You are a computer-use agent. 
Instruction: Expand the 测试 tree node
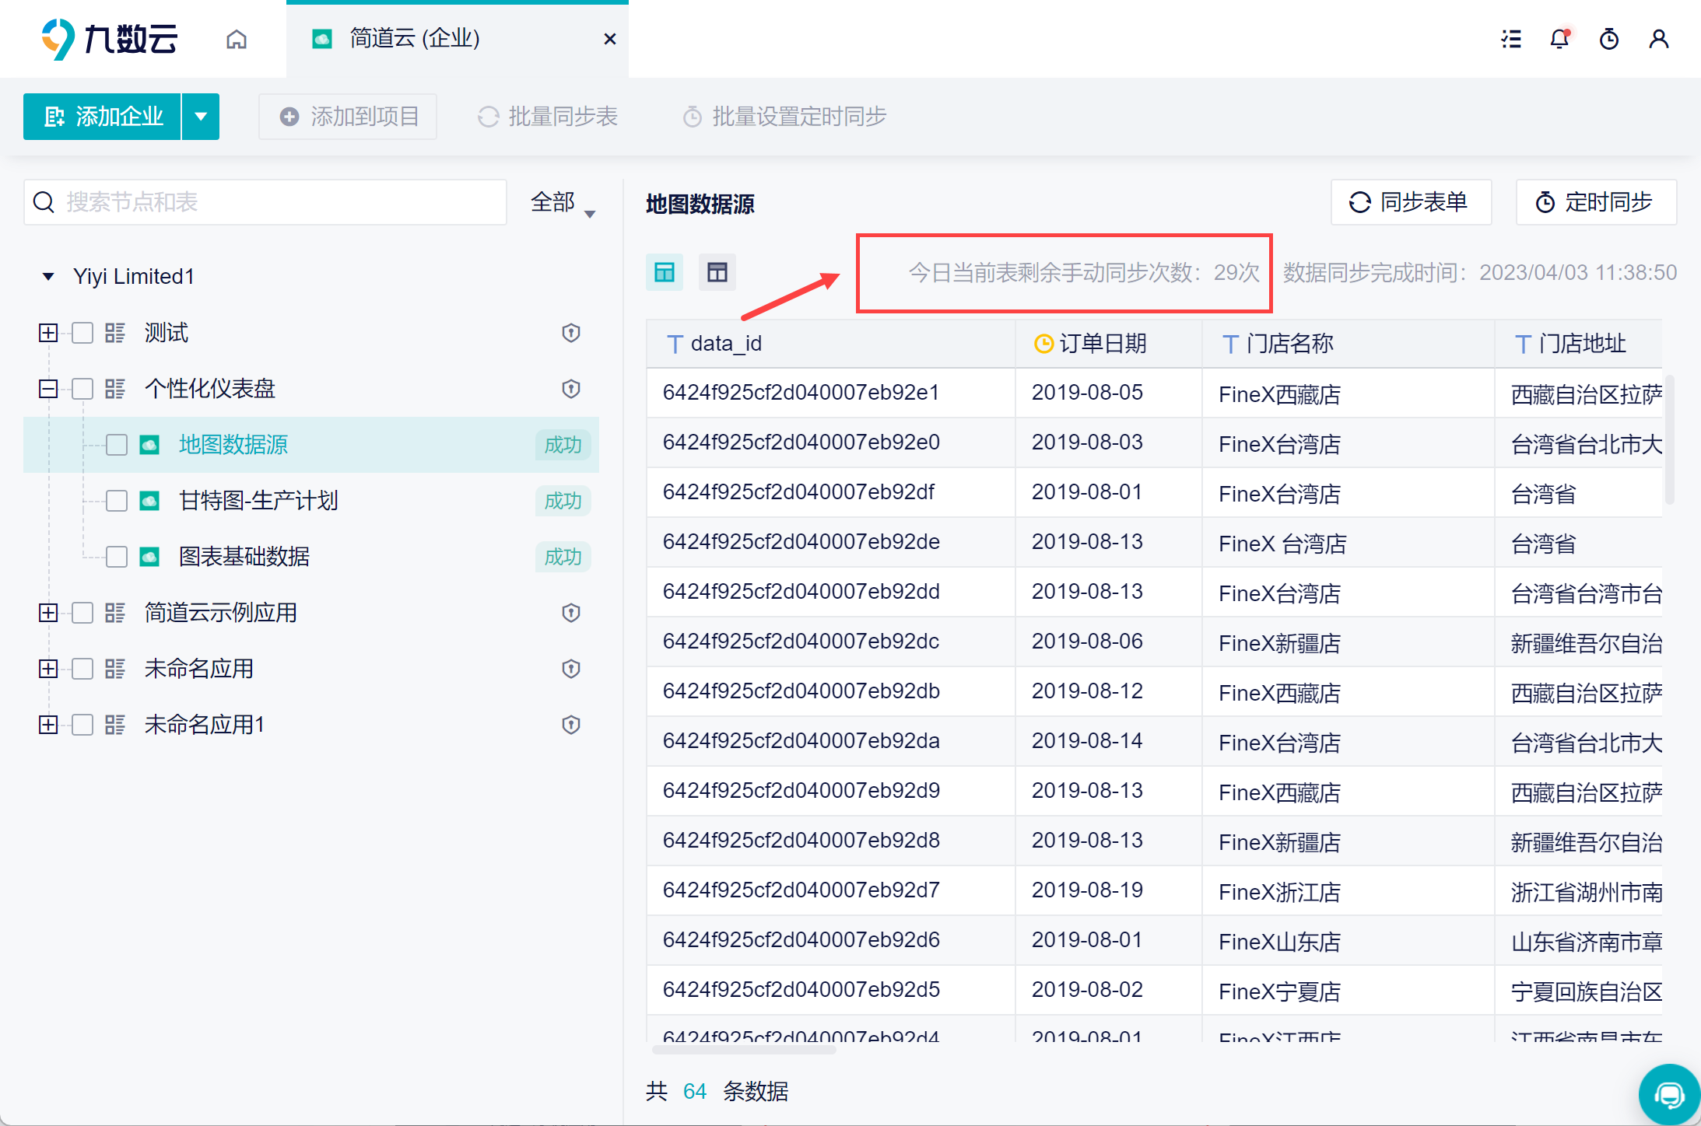coord(48,333)
